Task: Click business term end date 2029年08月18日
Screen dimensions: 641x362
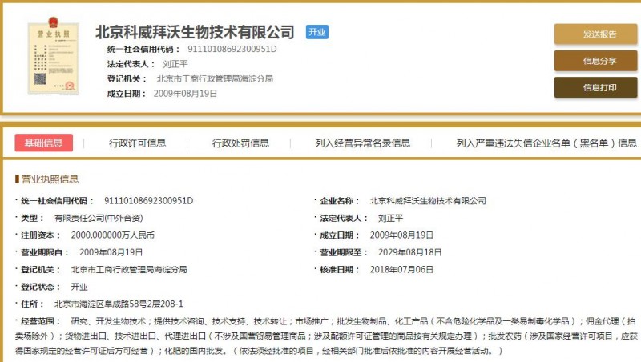Action: [x=409, y=252]
